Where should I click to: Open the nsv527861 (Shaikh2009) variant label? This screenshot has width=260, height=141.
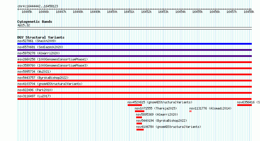pyautogui.click(x=37, y=41)
